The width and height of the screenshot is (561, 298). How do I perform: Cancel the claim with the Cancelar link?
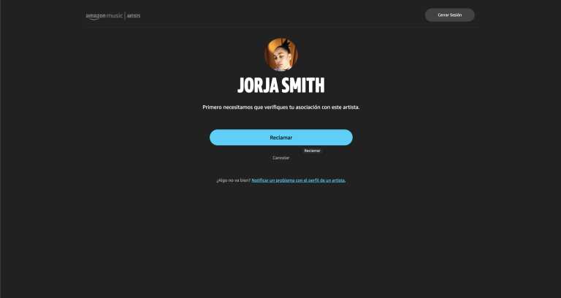pyautogui.click(x=280, y=158)
